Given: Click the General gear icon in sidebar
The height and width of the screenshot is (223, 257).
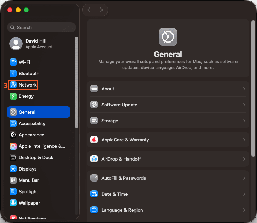Looking at the screenshot, I should pyautogui.click(x=13, y=112).
